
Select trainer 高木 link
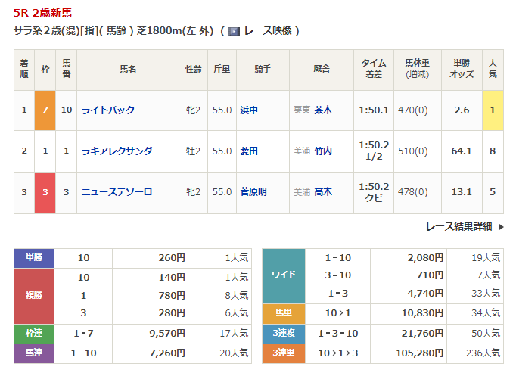point(323,192)
